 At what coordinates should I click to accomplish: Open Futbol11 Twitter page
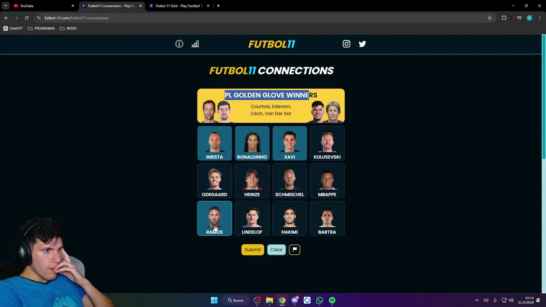point(362,44)
